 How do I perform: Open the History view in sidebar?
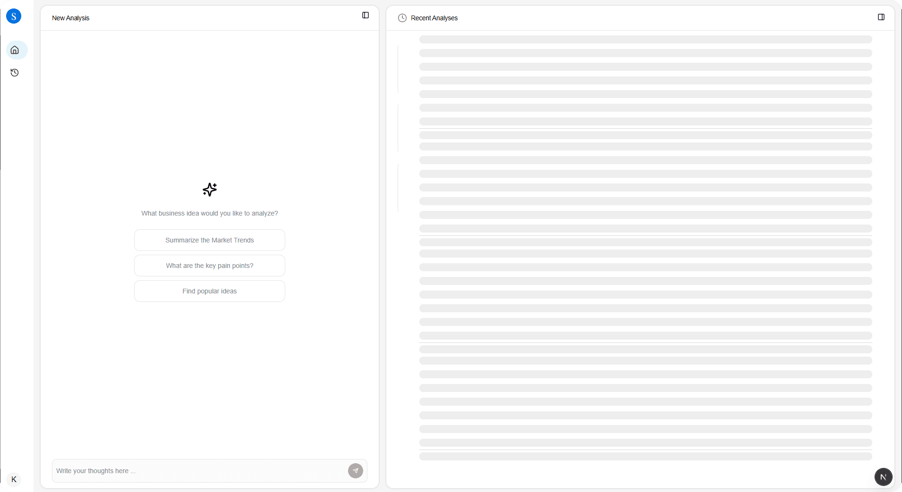point(15,73)
